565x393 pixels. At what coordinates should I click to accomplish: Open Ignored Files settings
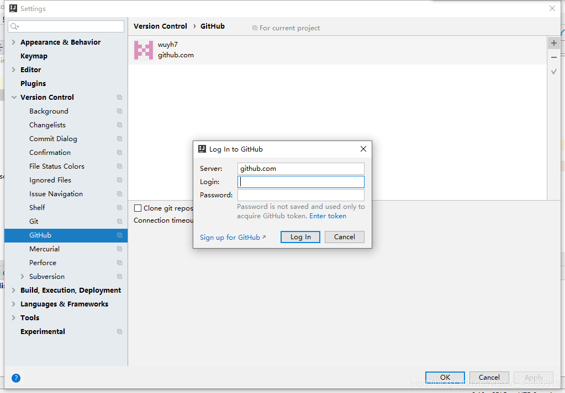pyautogui.click(x=50, y=180)
